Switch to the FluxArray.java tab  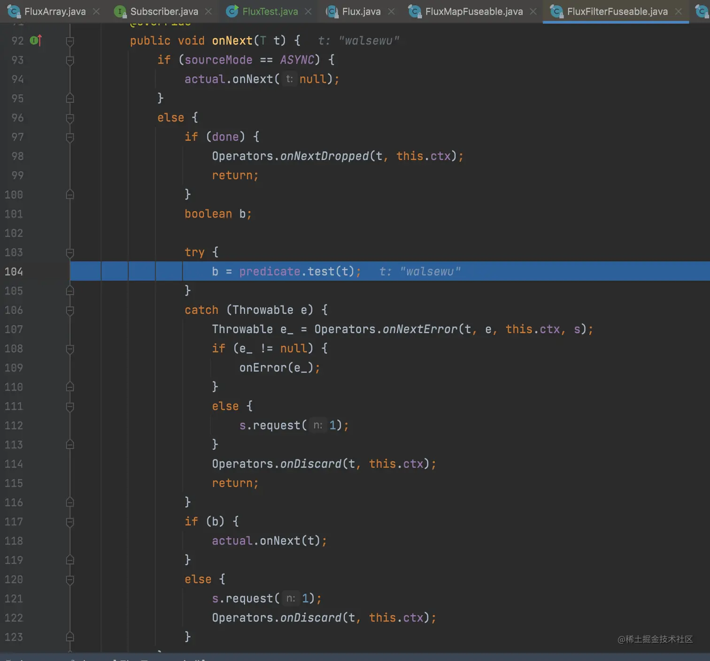(x=54, y=11)
